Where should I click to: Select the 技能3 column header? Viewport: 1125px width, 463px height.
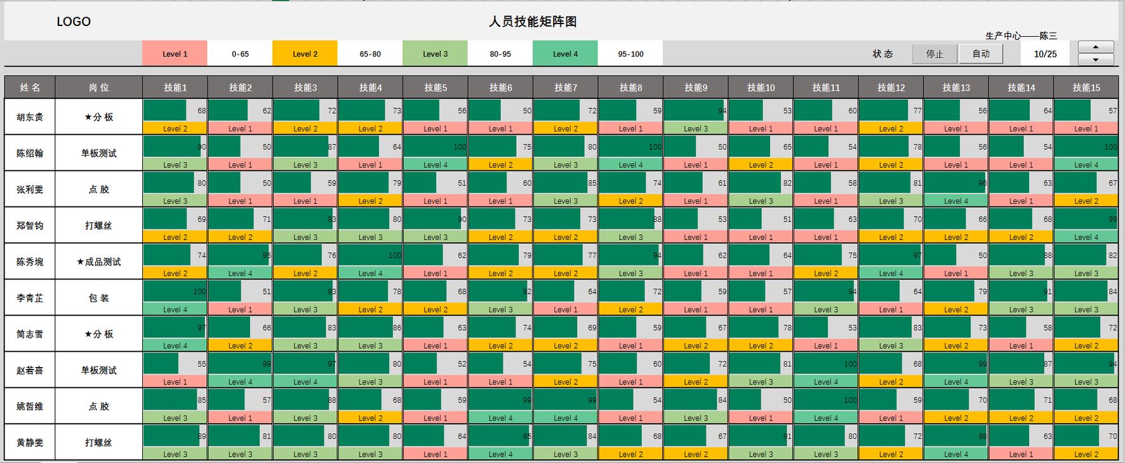coord(305,87)
